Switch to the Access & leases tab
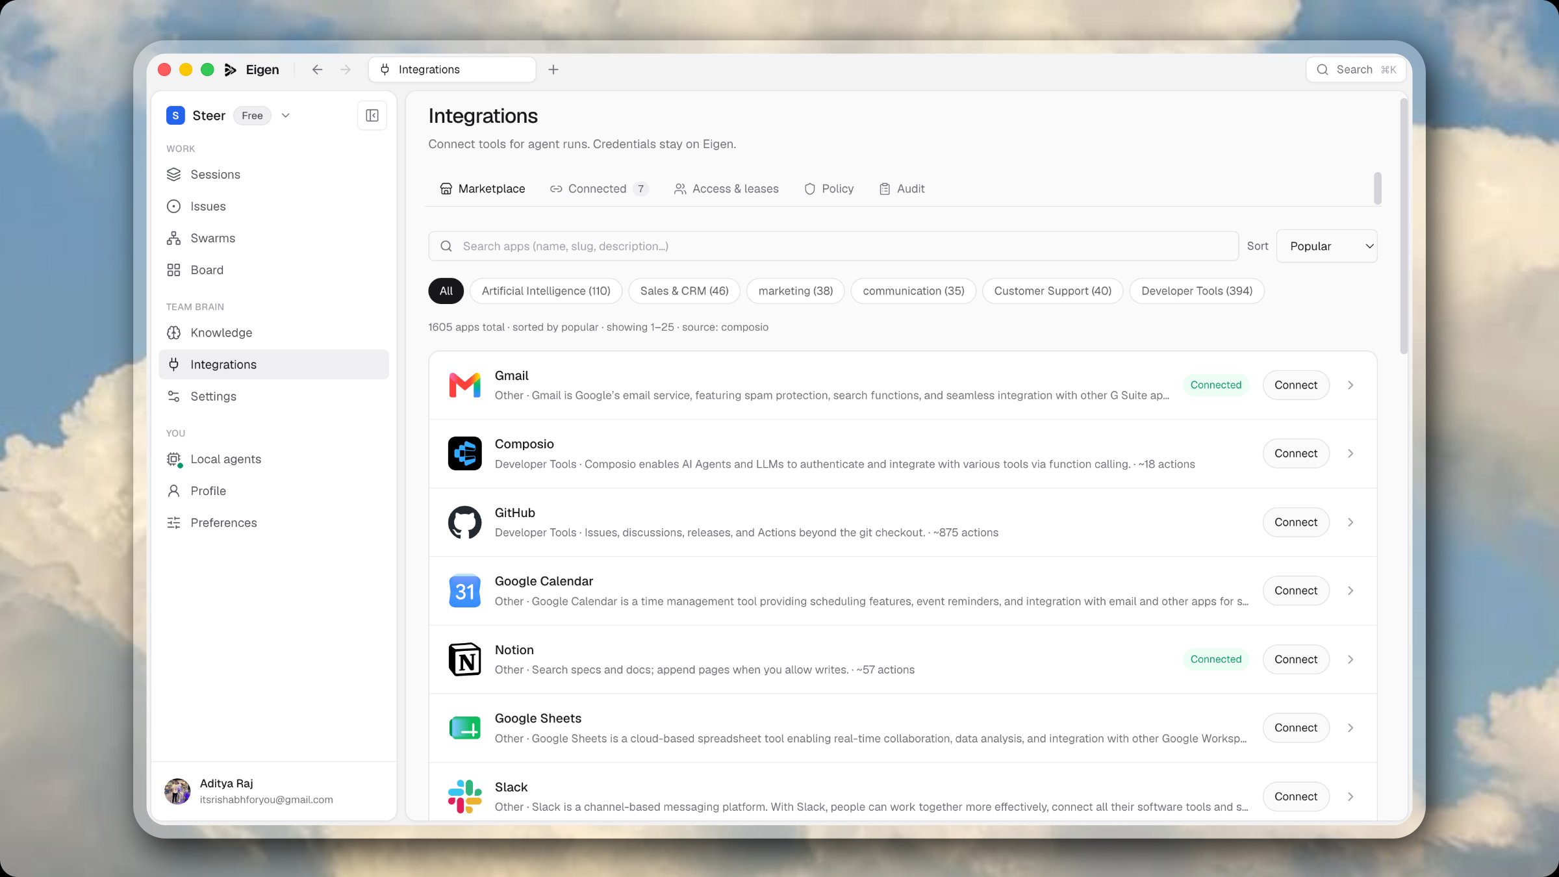The width and height of the screenshot is (1559, 877). [x=726, y=188]
